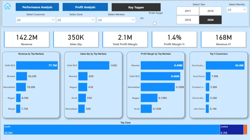Select Premium S... 5.9M customer bar
The height and width of the screenshot is (140, 250).
[208, 87]
